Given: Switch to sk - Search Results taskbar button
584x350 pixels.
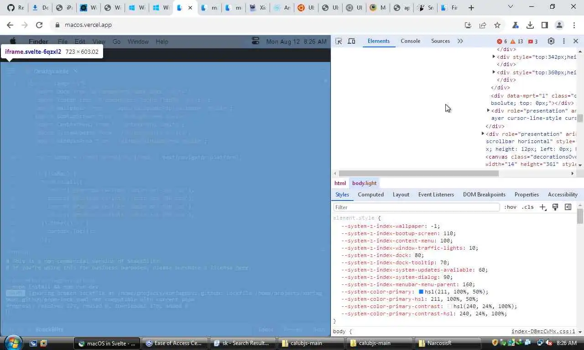Looking at the screenshot, I should click(x=243, y=343).
